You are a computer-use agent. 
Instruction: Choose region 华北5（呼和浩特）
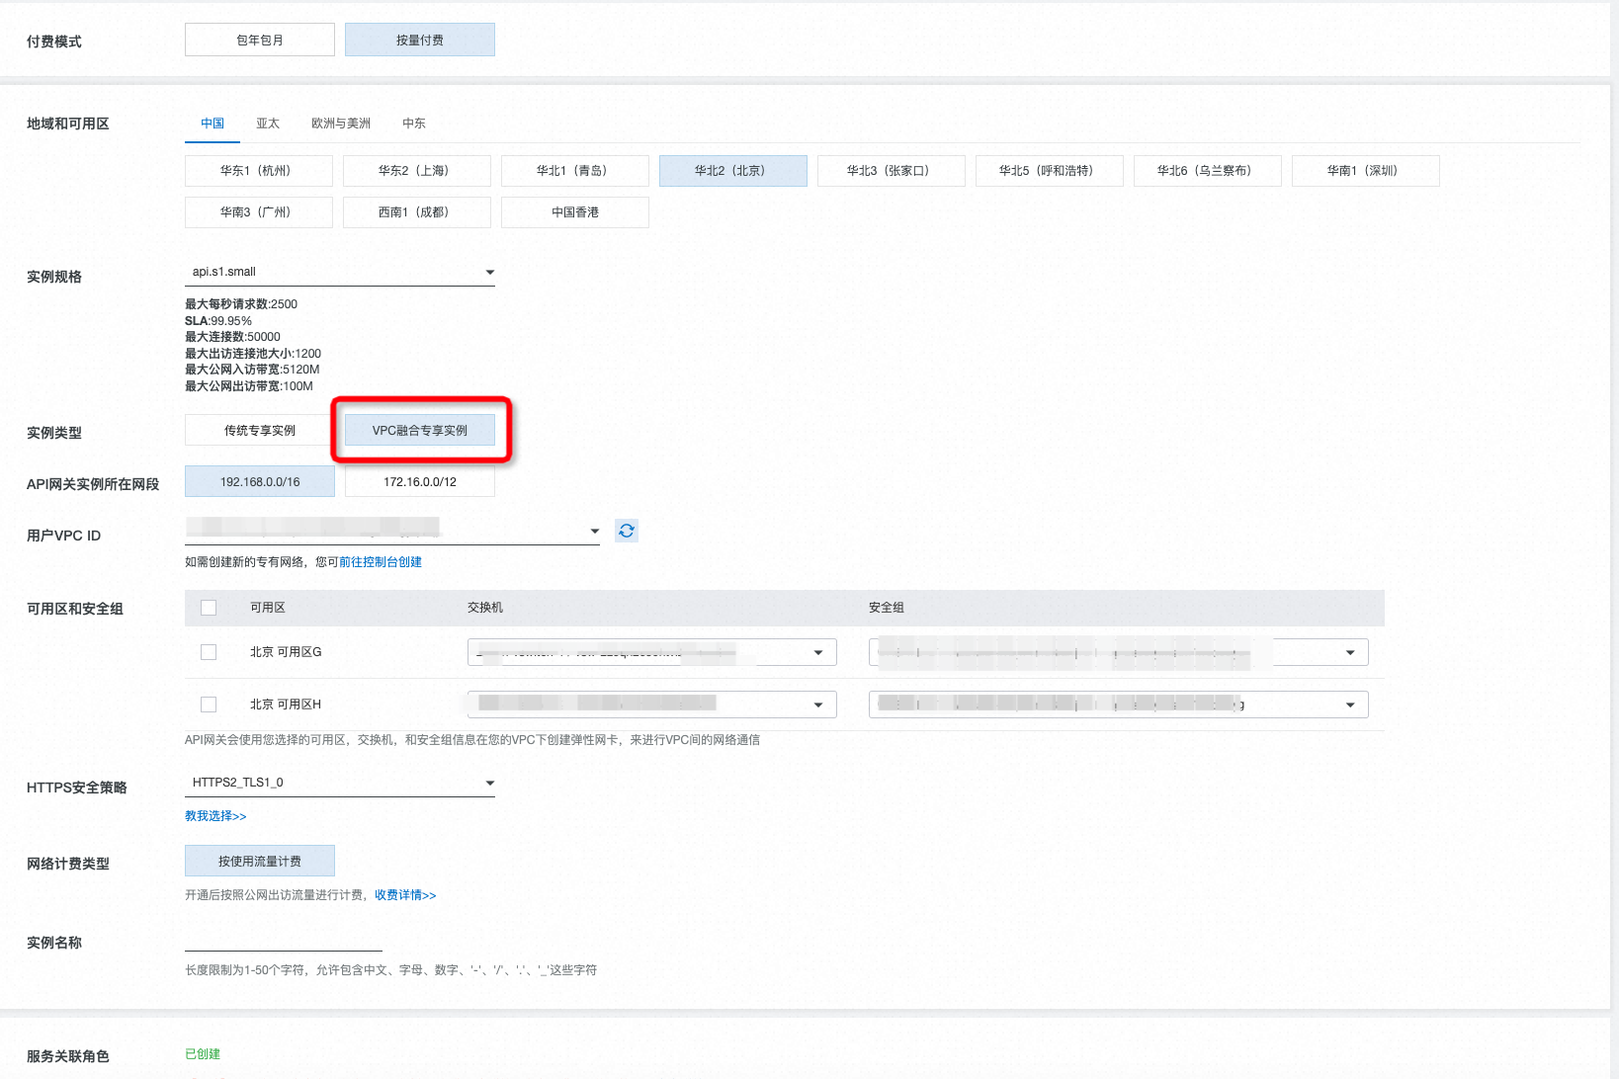point(1050,171)
